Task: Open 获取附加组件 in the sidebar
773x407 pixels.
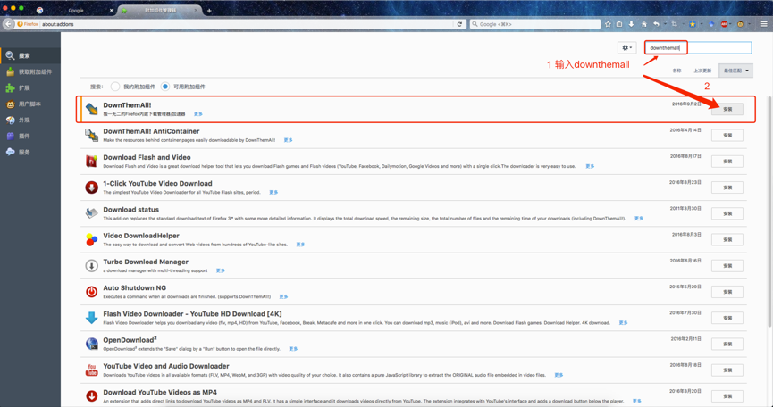Action: [30, 72]
